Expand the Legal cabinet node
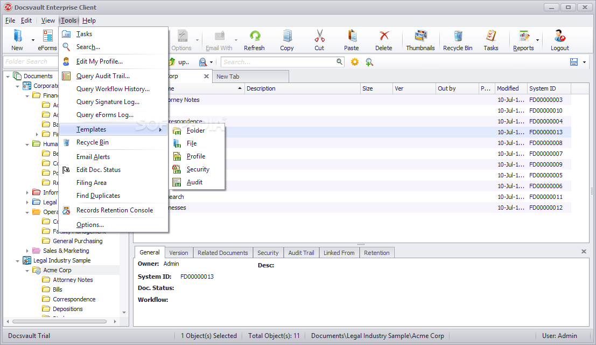 pyautogui.click(x=27, y=202)
